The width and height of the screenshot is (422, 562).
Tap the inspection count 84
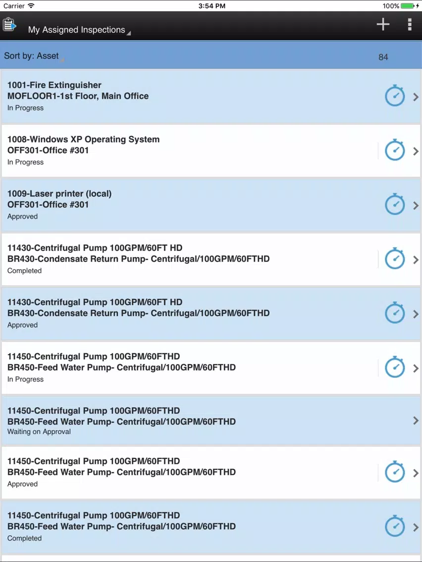tap(383, 57)
